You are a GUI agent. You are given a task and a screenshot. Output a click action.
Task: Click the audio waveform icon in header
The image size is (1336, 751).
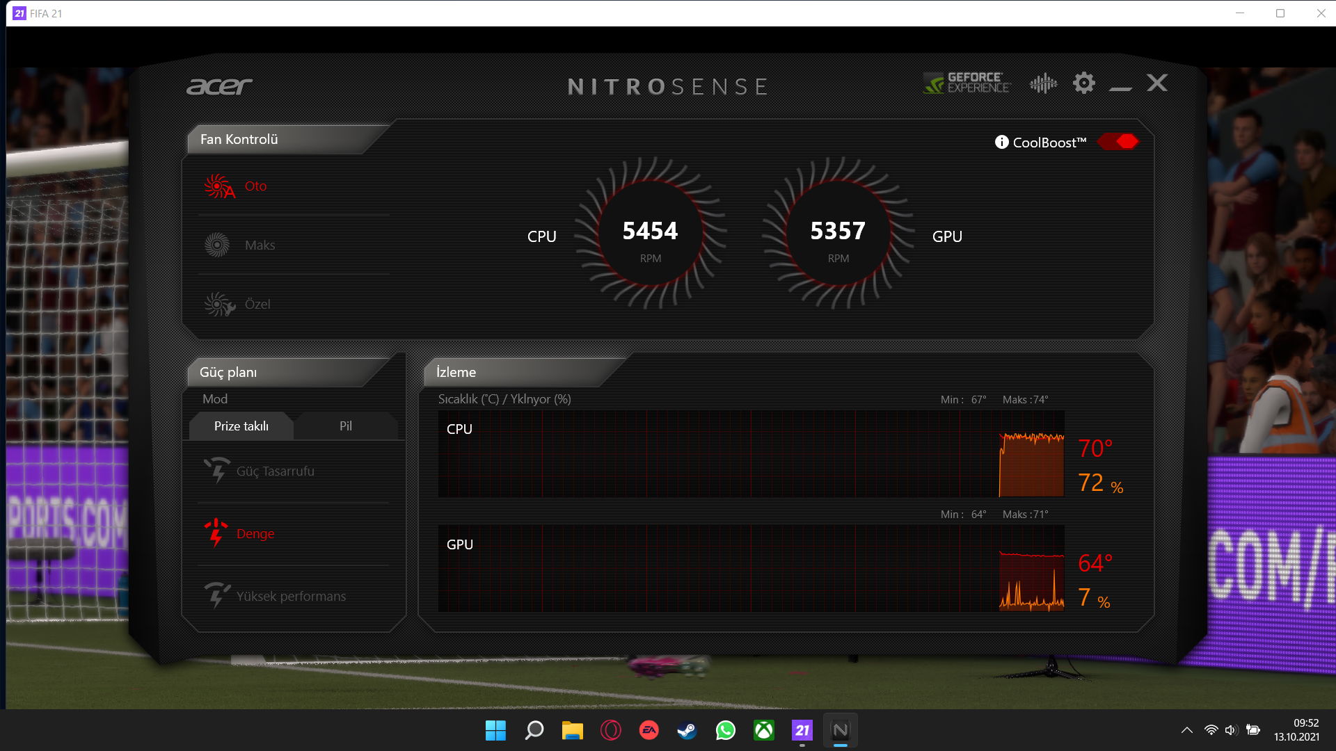1043,83
